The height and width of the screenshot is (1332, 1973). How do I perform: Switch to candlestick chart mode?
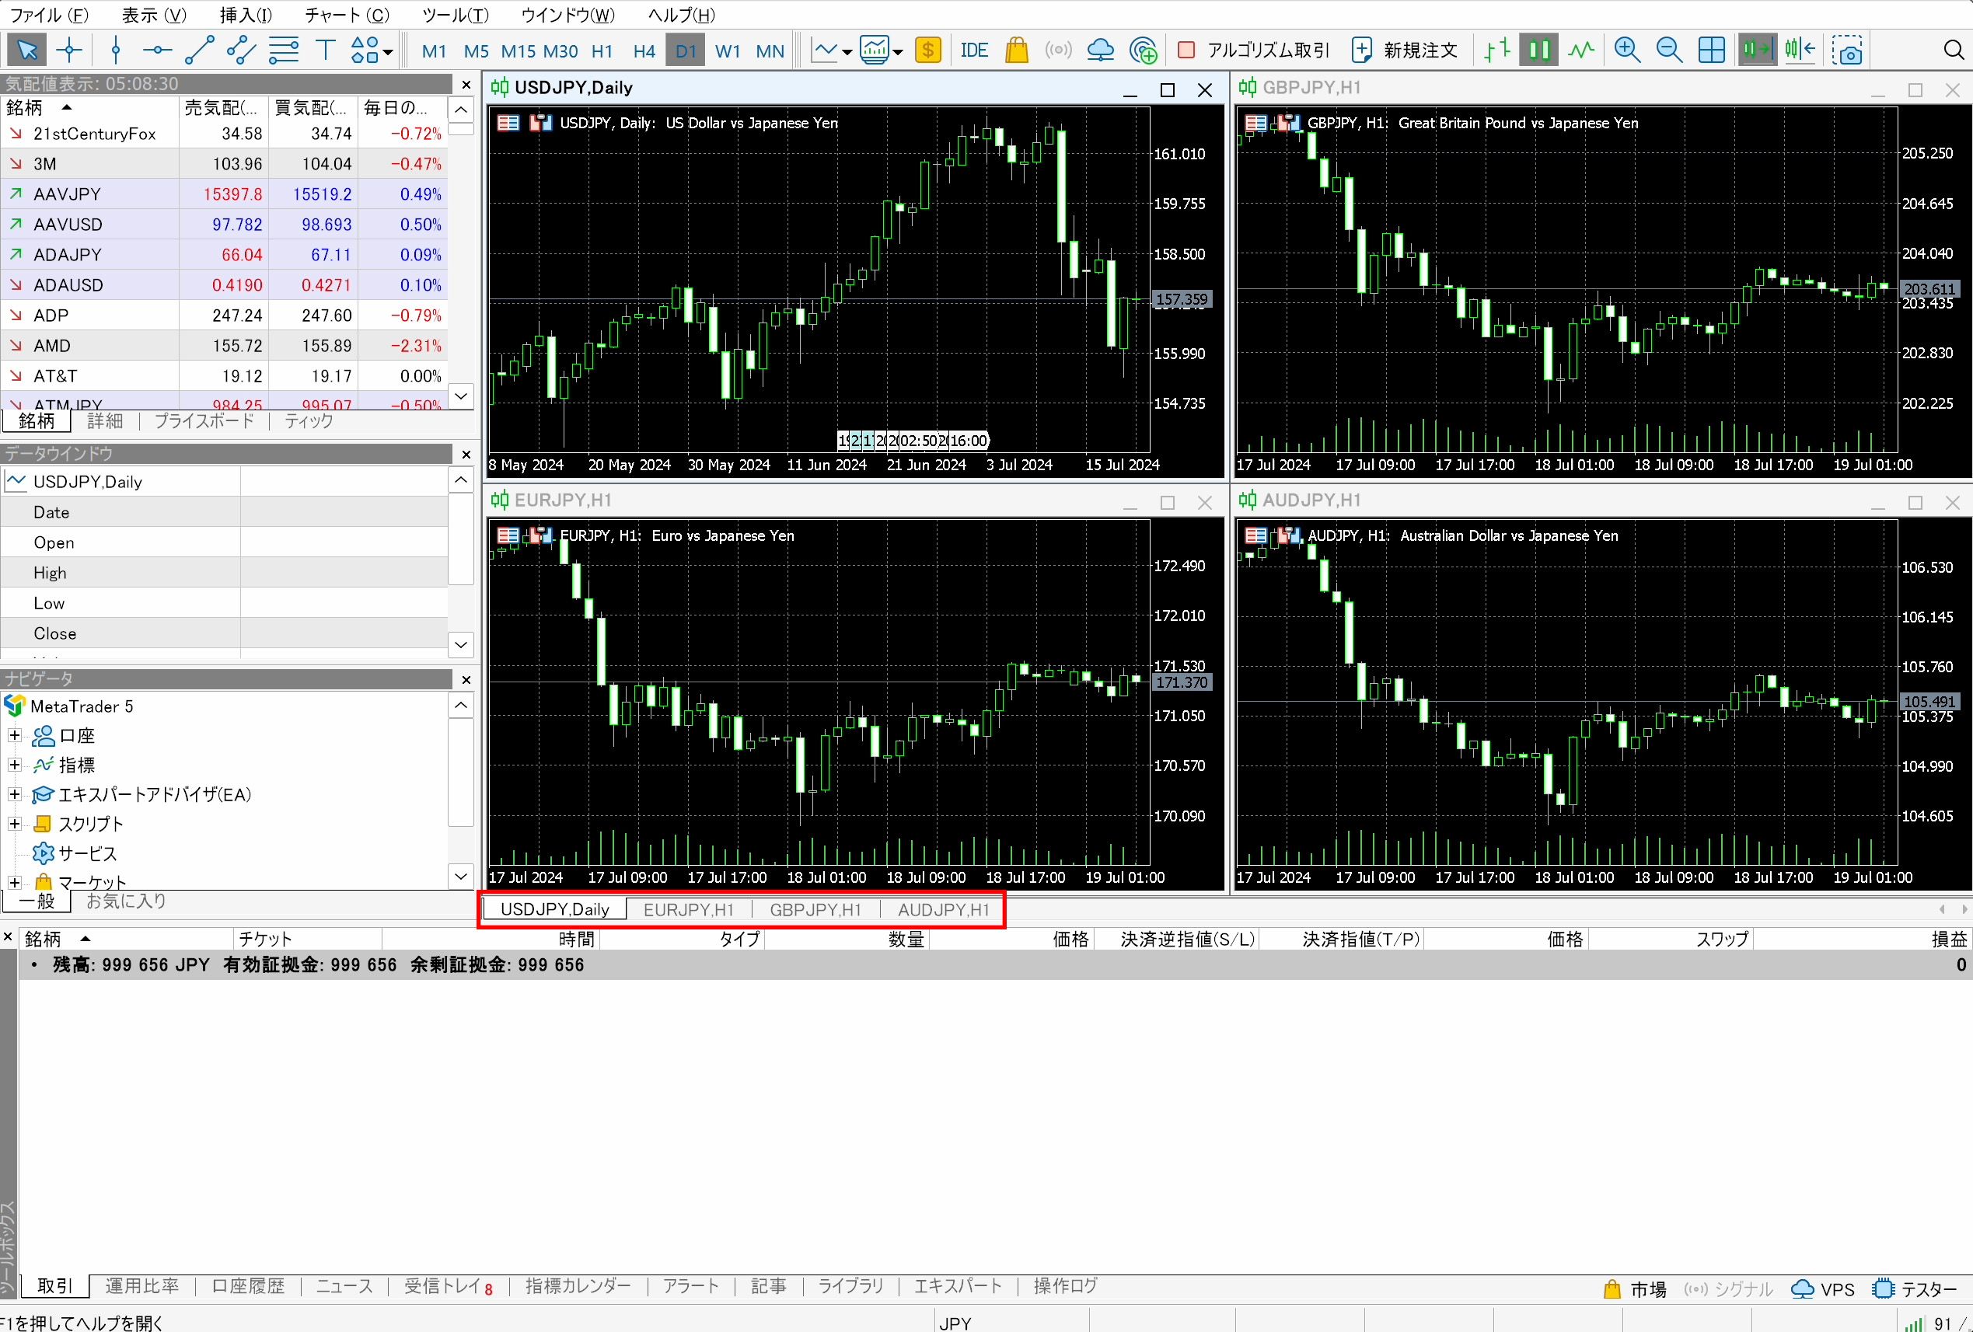(x=1538, y=50)
